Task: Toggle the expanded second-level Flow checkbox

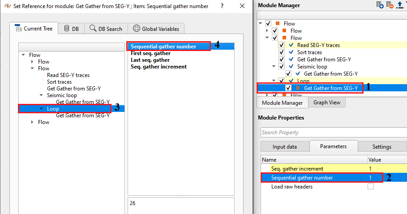Action: point(275,38)
